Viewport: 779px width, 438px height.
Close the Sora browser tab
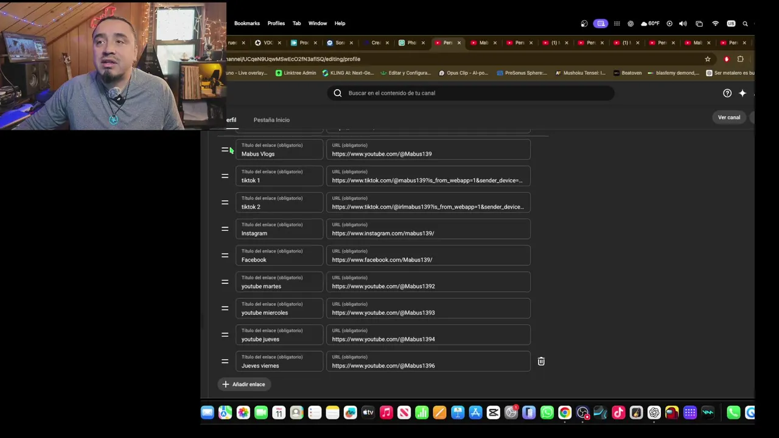coord(351,43)
